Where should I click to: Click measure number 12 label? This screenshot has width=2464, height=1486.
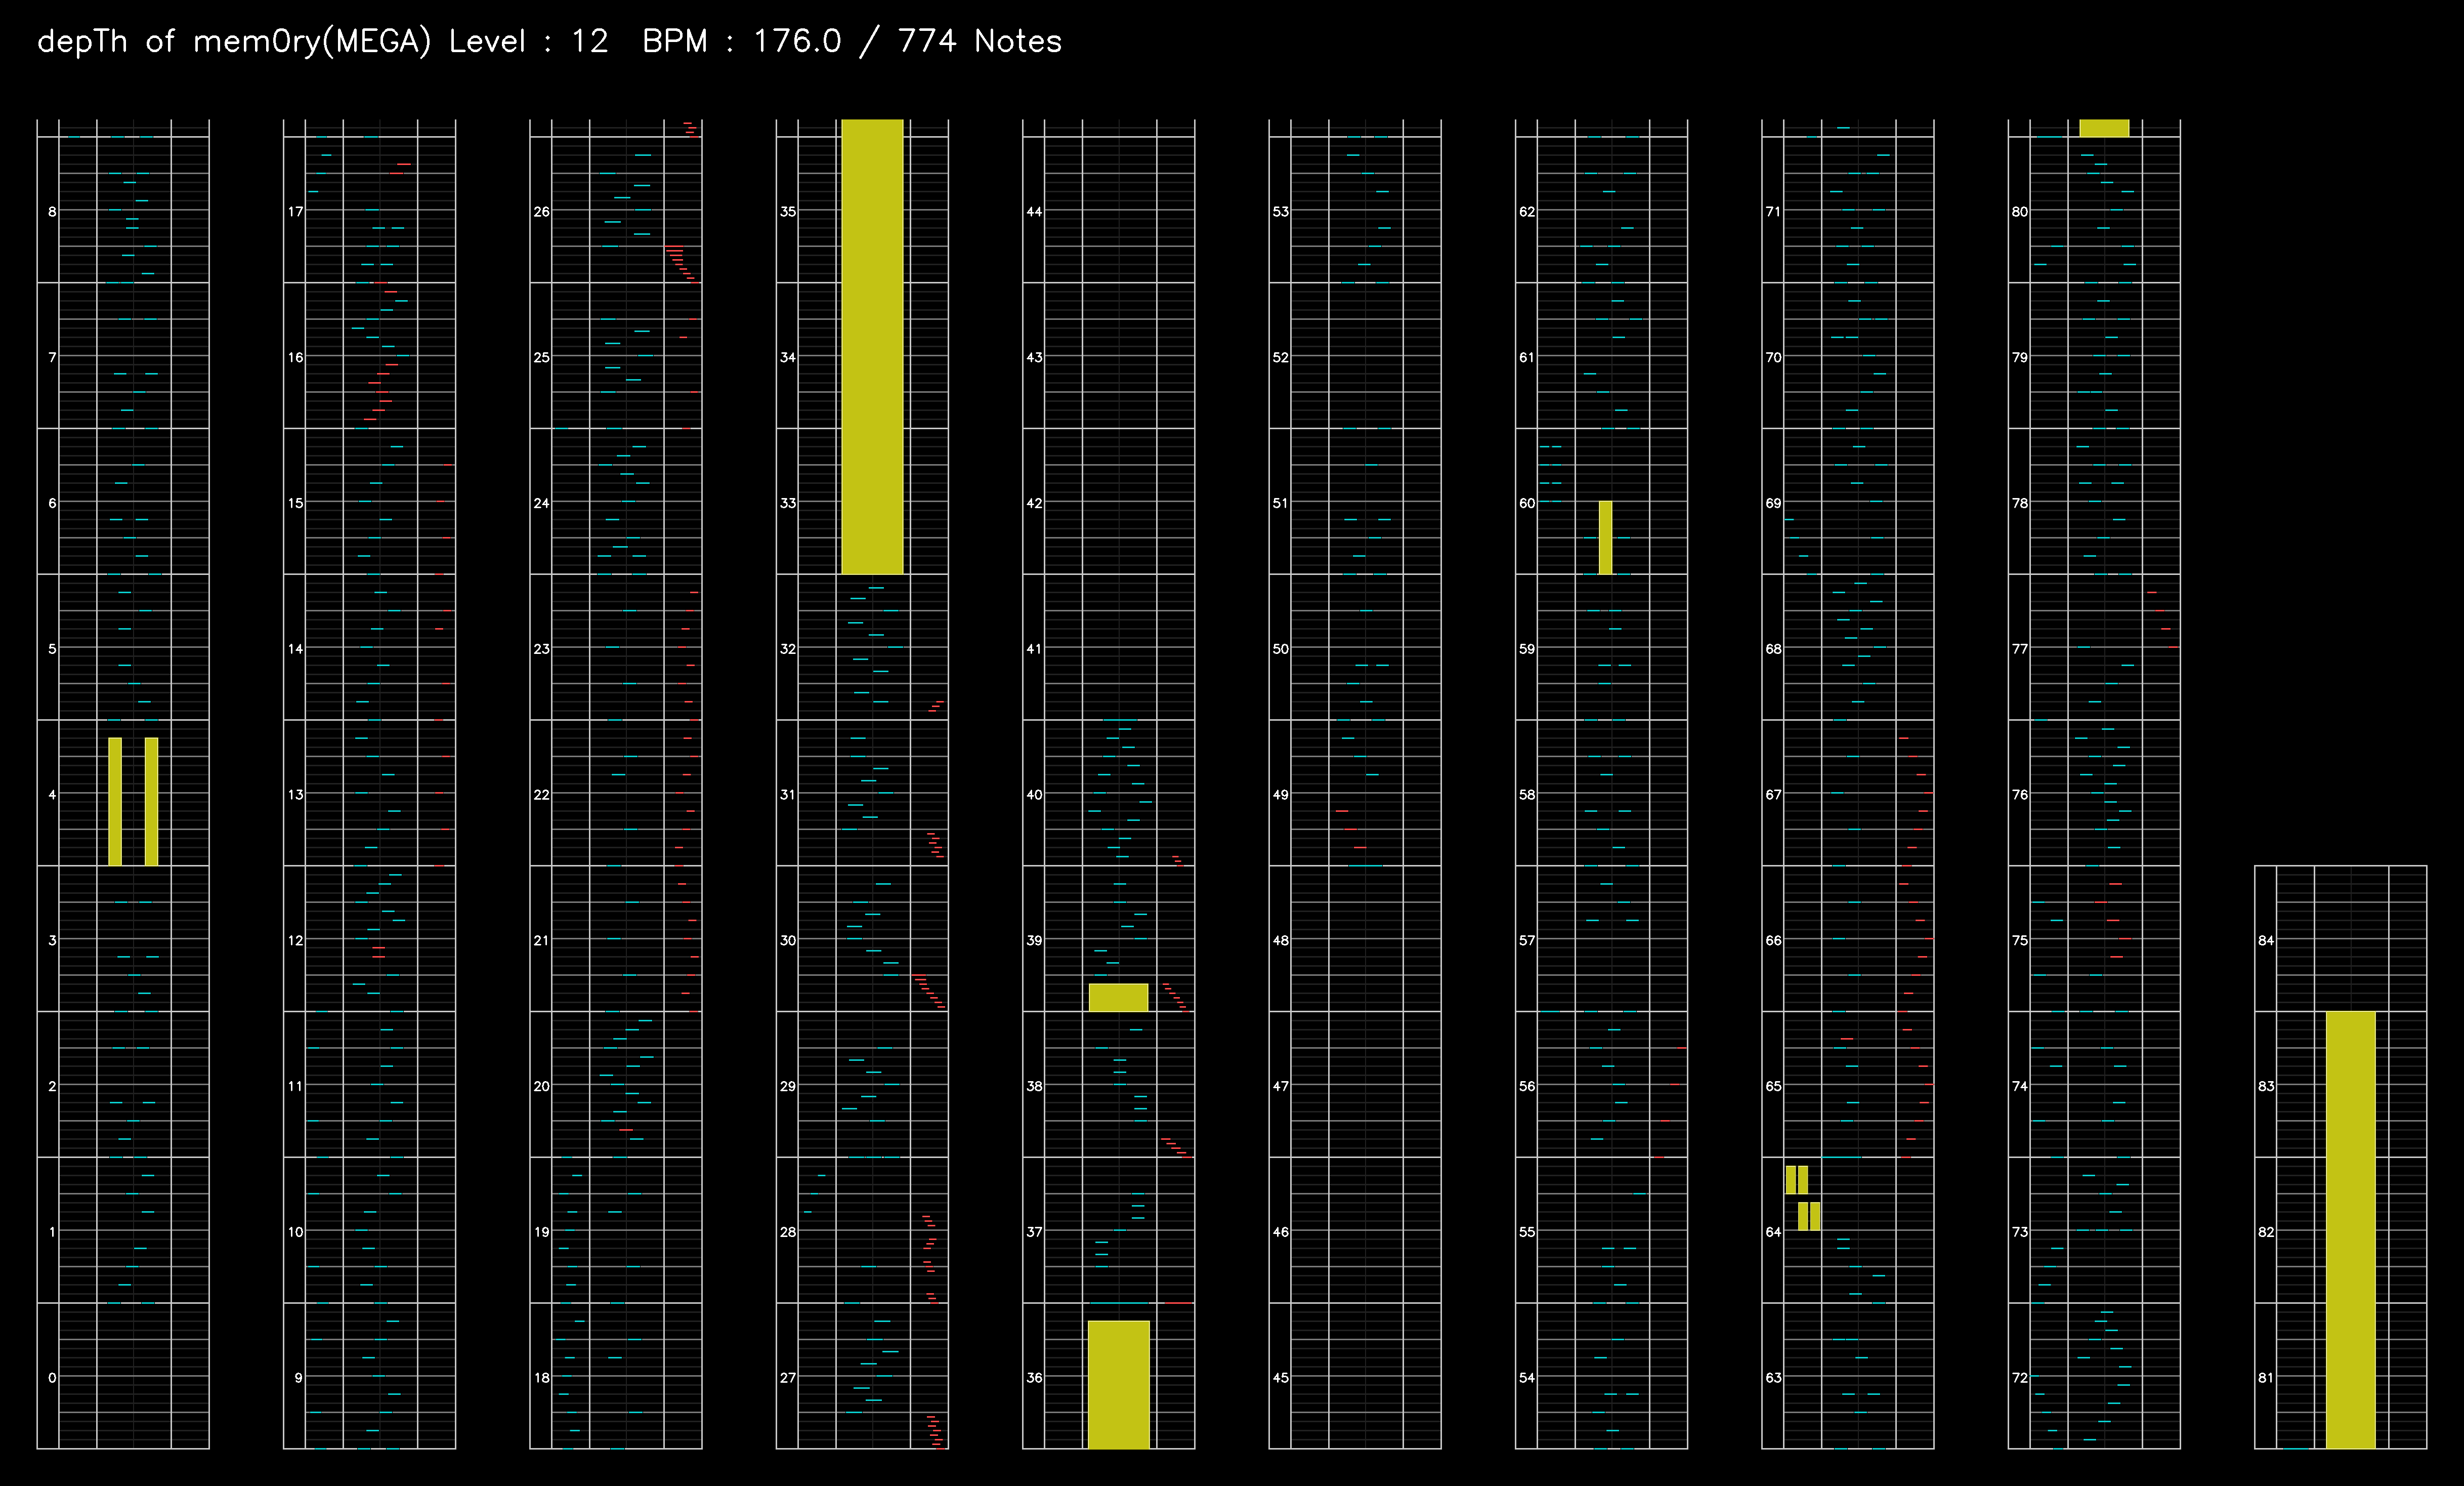tap(295, 940)
